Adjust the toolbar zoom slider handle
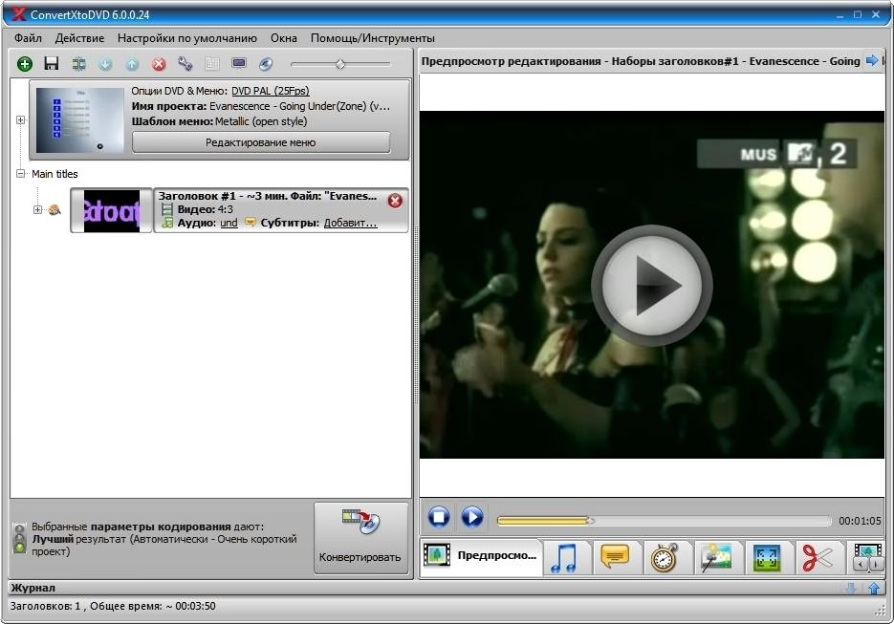The image size is (894, 624). coord(339,64)
